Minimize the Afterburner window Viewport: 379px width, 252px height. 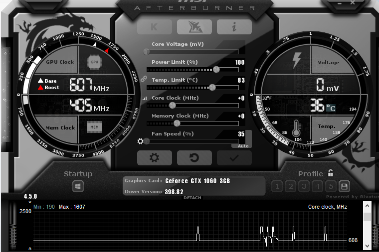click(340, 3)
